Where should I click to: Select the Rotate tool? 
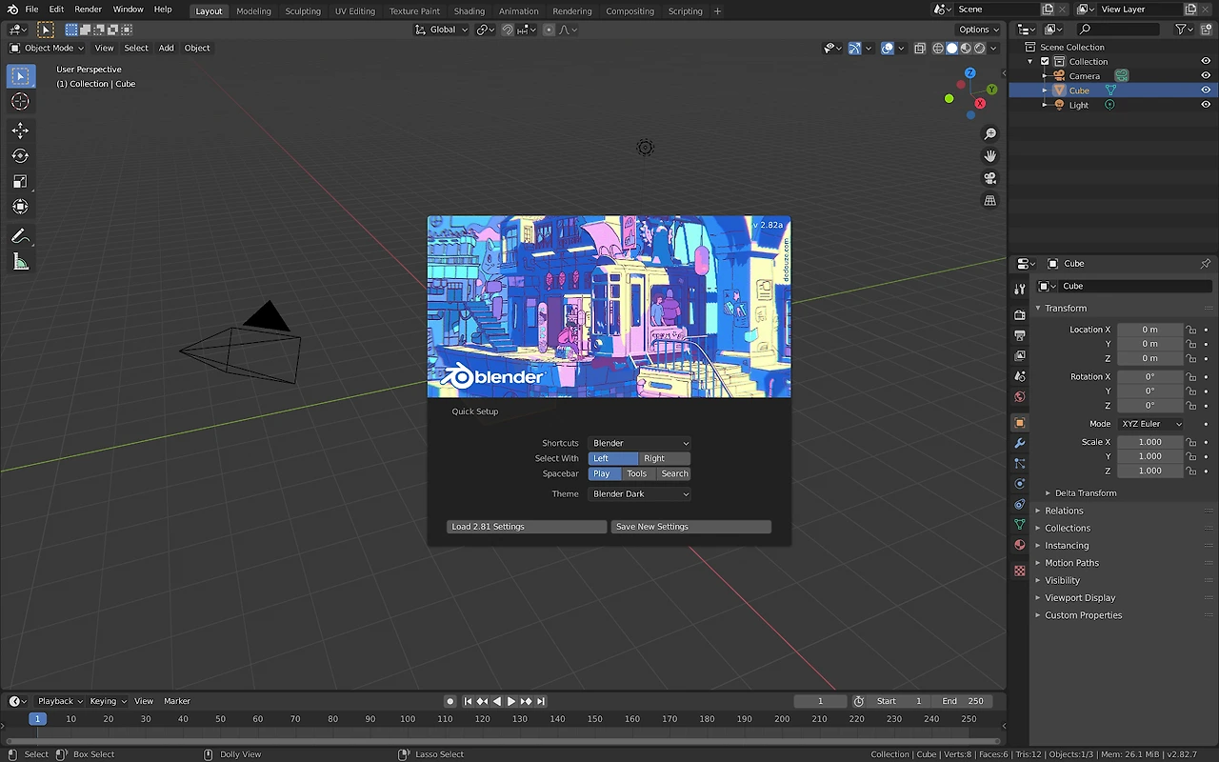pyautogui.click(x=20, y=156)
